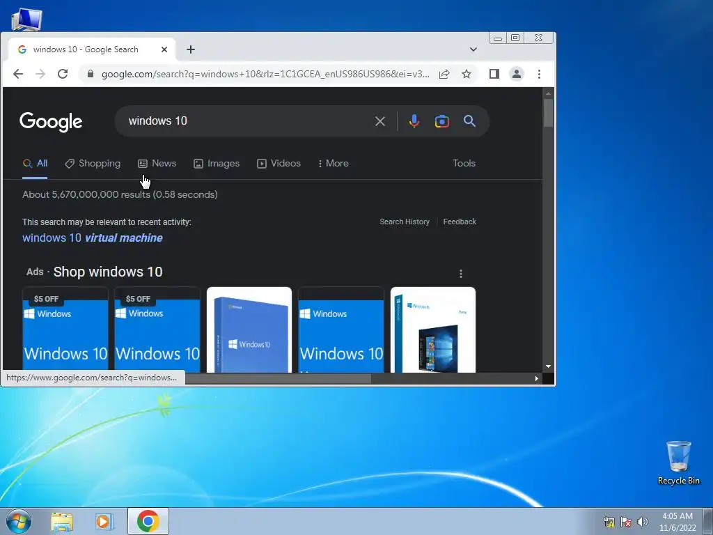Restore down the Chrome window
The width and height of the screenshot is (713, 535).
pyautogui.click(x=515, y=38)
